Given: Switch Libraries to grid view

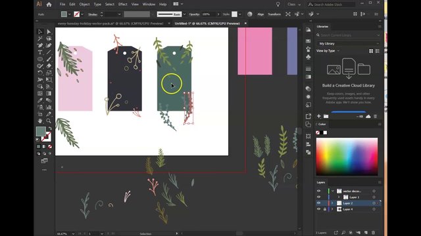Looking at the screenshot, I should coord(371,51).
